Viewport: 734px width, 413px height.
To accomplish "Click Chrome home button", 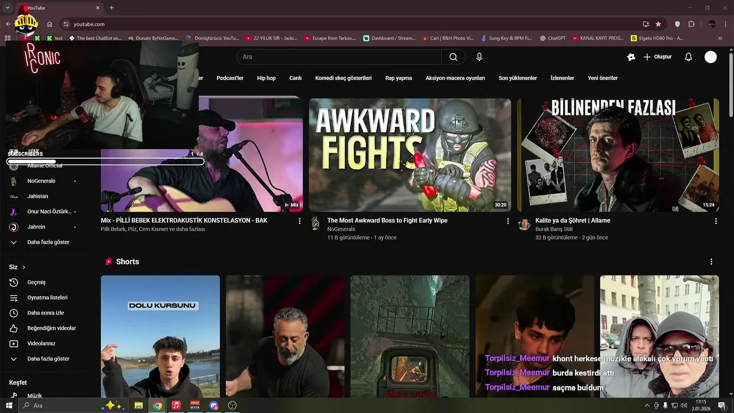I will point(50,24).
